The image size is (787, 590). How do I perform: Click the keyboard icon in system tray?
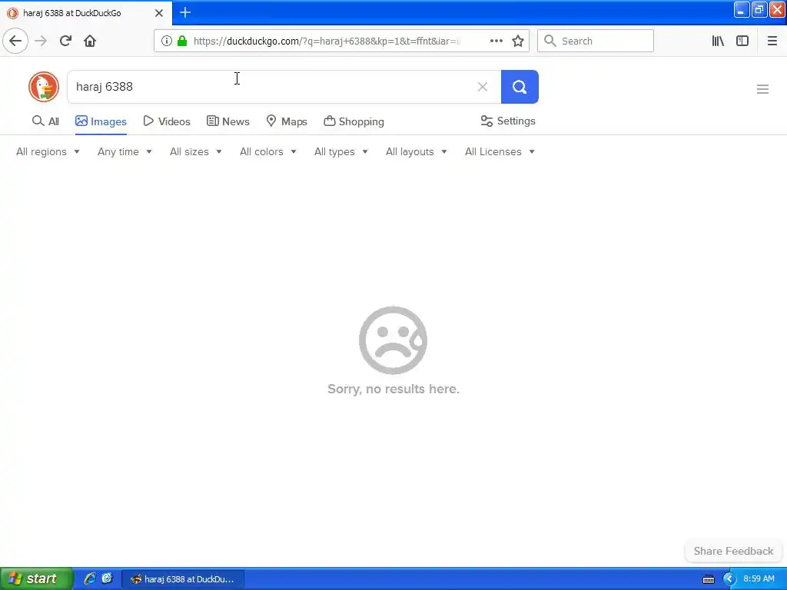click(x=708, y=579)
